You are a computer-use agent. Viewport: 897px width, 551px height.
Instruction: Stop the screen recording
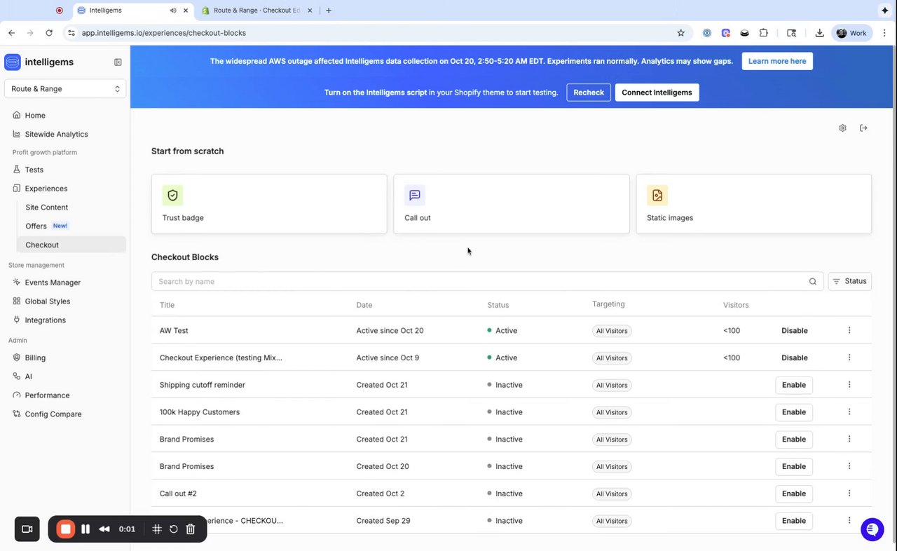pos(66,529)
